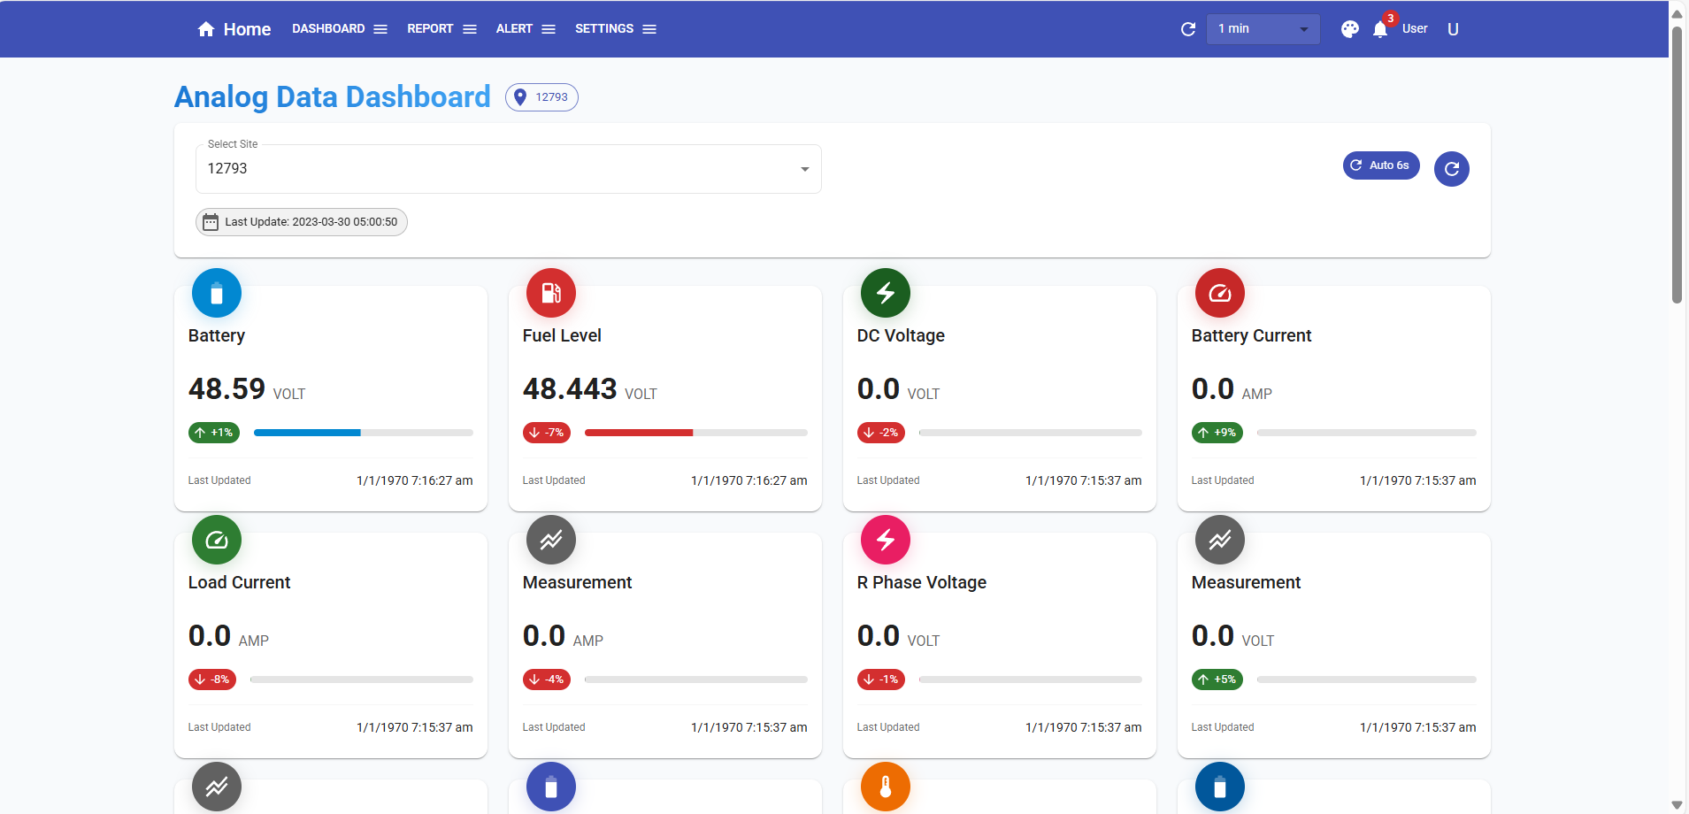This screenshot has width=1689, height=814.
Task: Click the Battery card icon
Action: [217, 293]
